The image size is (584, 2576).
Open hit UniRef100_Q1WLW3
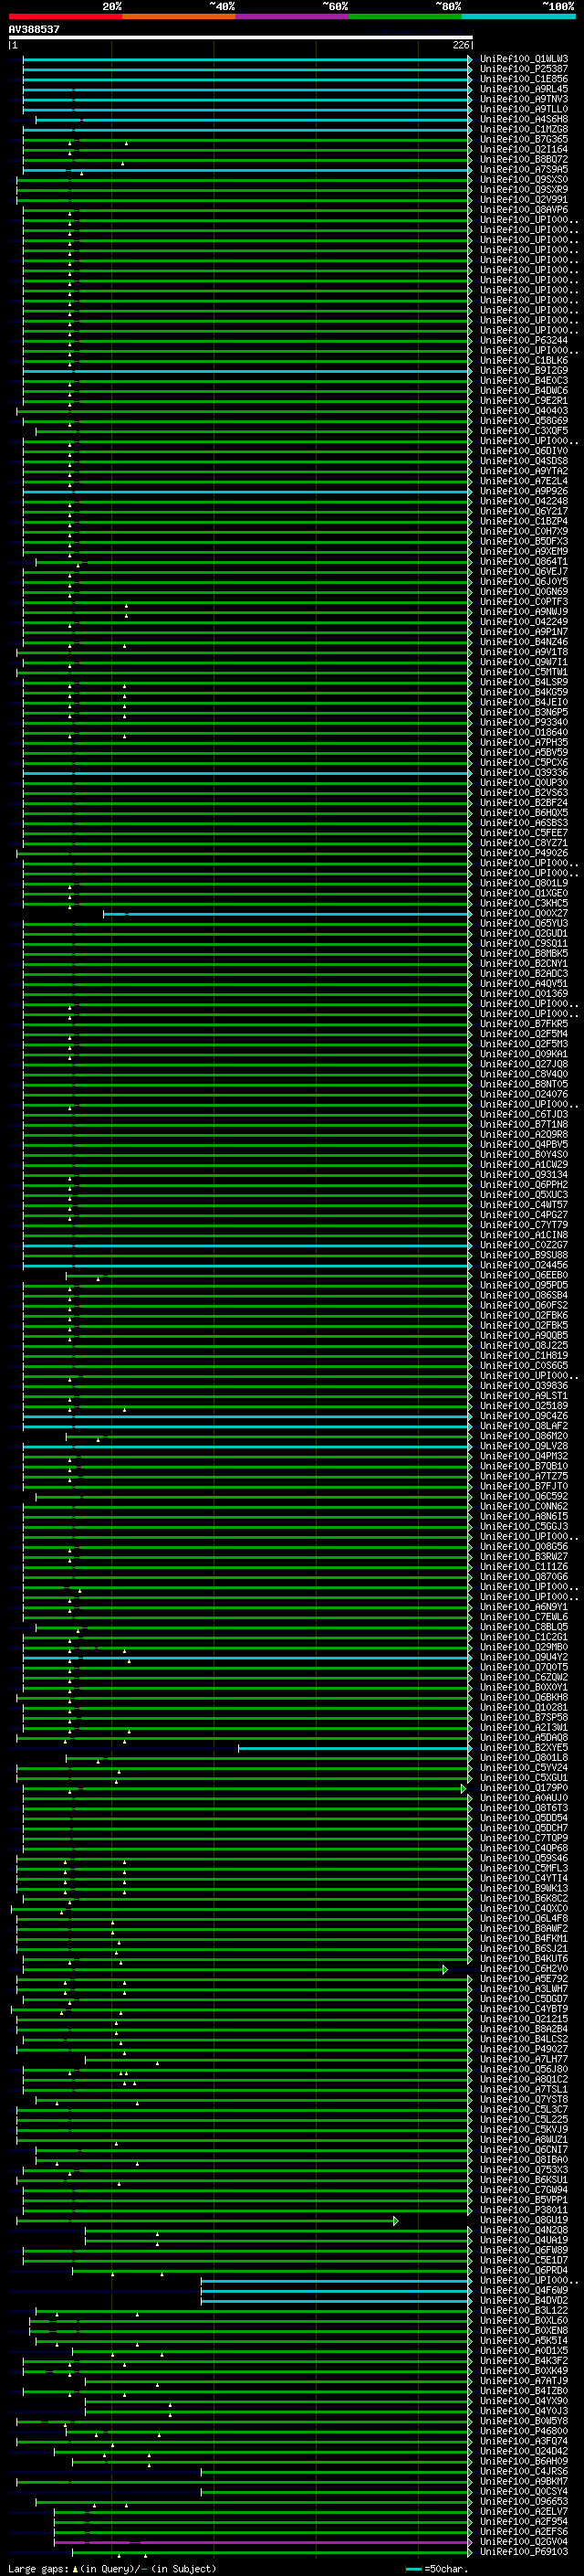point(524,59)
